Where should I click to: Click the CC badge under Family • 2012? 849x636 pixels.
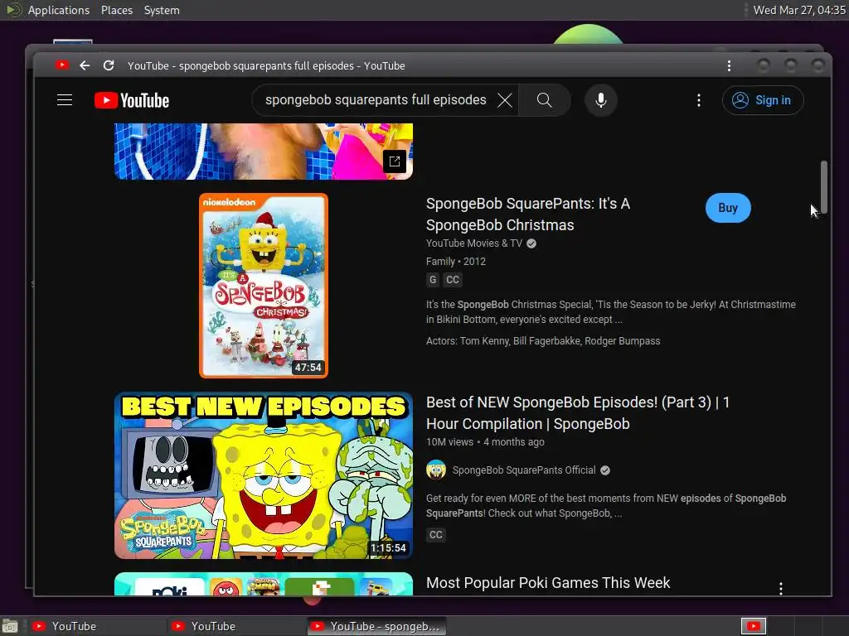[x=453, y=280]
